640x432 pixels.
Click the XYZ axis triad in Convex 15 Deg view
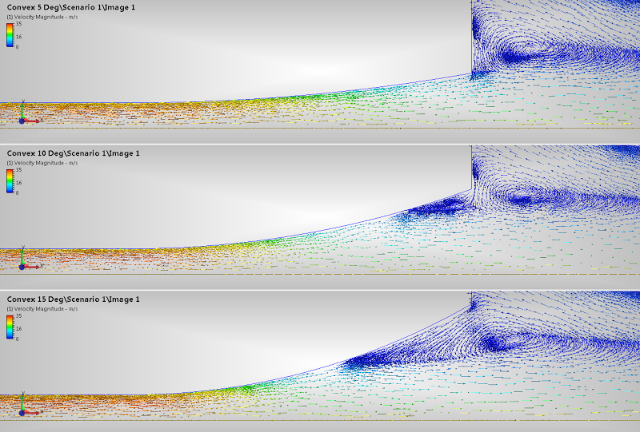pyautogui.click(x=30, y=403)
